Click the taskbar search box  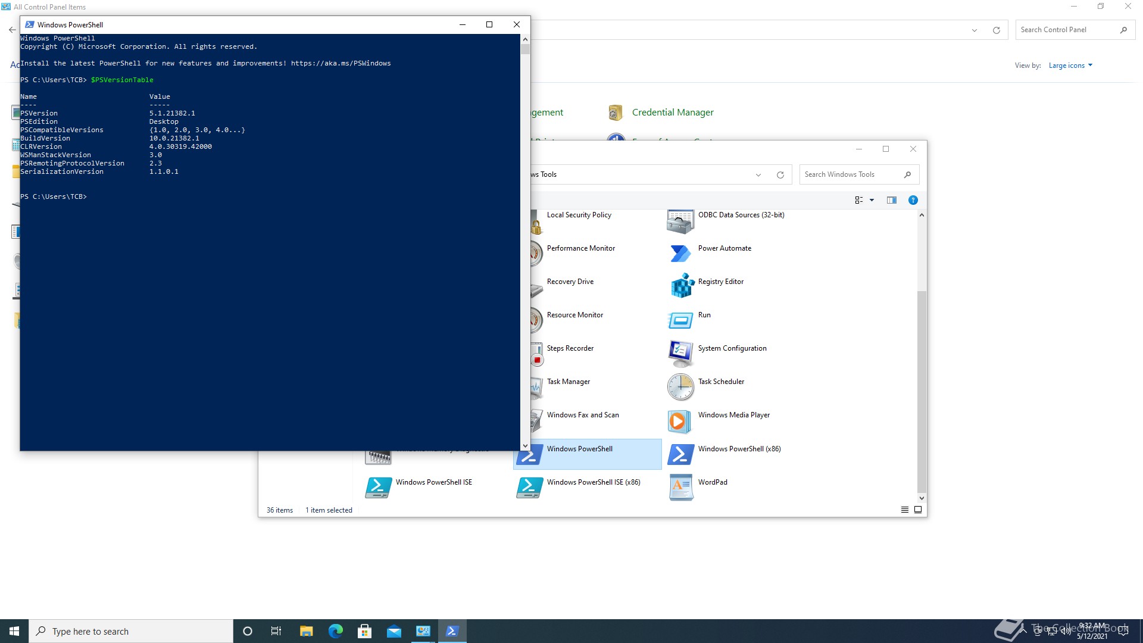[x=131, y=631]
